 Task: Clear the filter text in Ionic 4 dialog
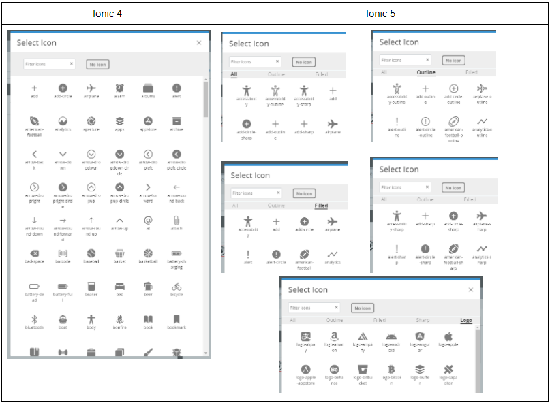click(x=72, y=64)
